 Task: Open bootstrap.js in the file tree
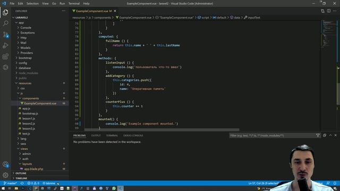click(30, 114)
